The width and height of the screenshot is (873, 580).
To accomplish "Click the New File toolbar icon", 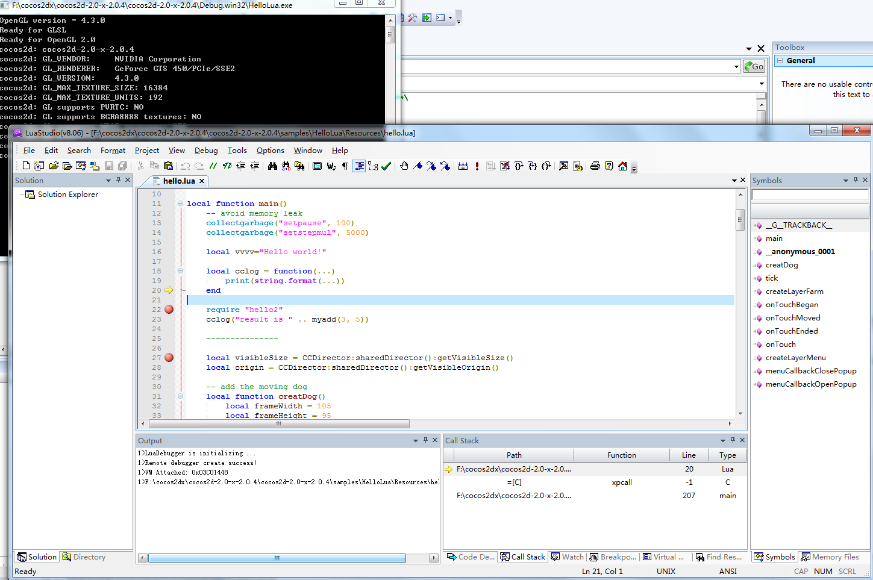I will tap(26, 166).
